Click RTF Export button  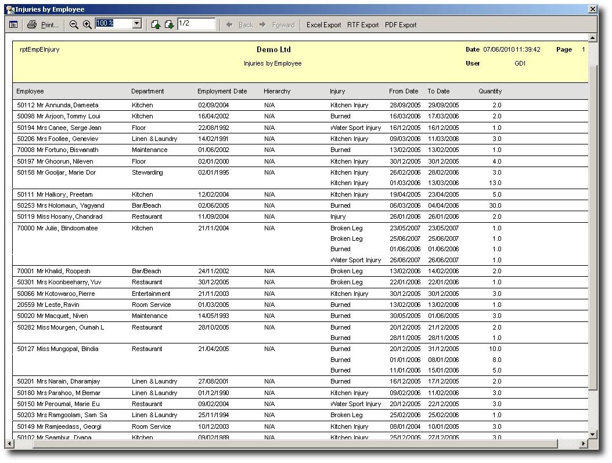pyautogui.click(x=363, y=25)
